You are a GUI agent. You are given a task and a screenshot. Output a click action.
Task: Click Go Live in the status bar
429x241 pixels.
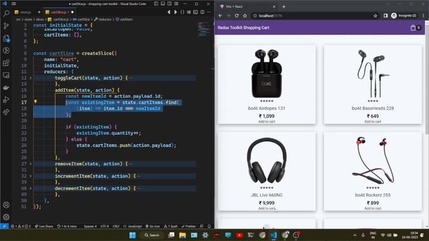pos(153,226)
